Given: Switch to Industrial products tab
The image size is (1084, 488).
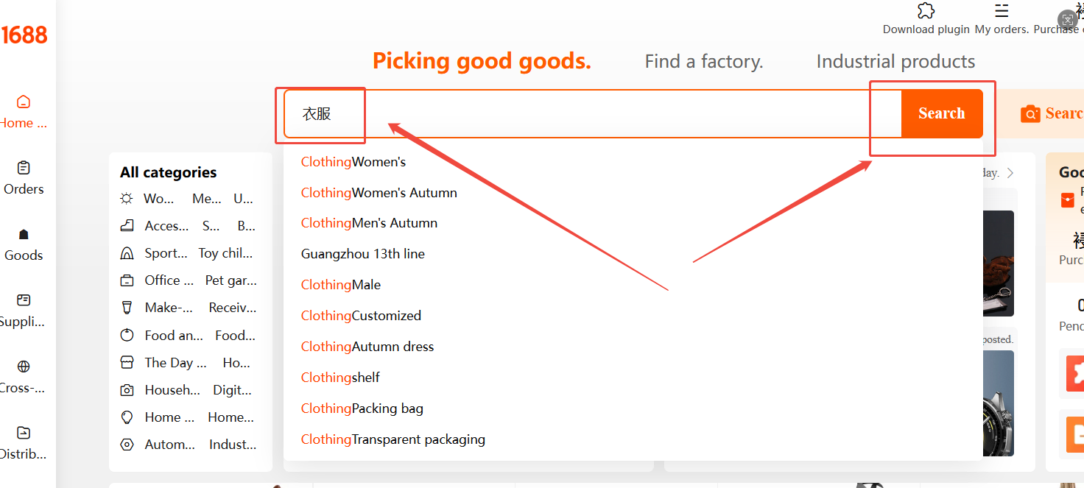Looking at the screenshot, I should pyautogui.click(x=895, y=62).
